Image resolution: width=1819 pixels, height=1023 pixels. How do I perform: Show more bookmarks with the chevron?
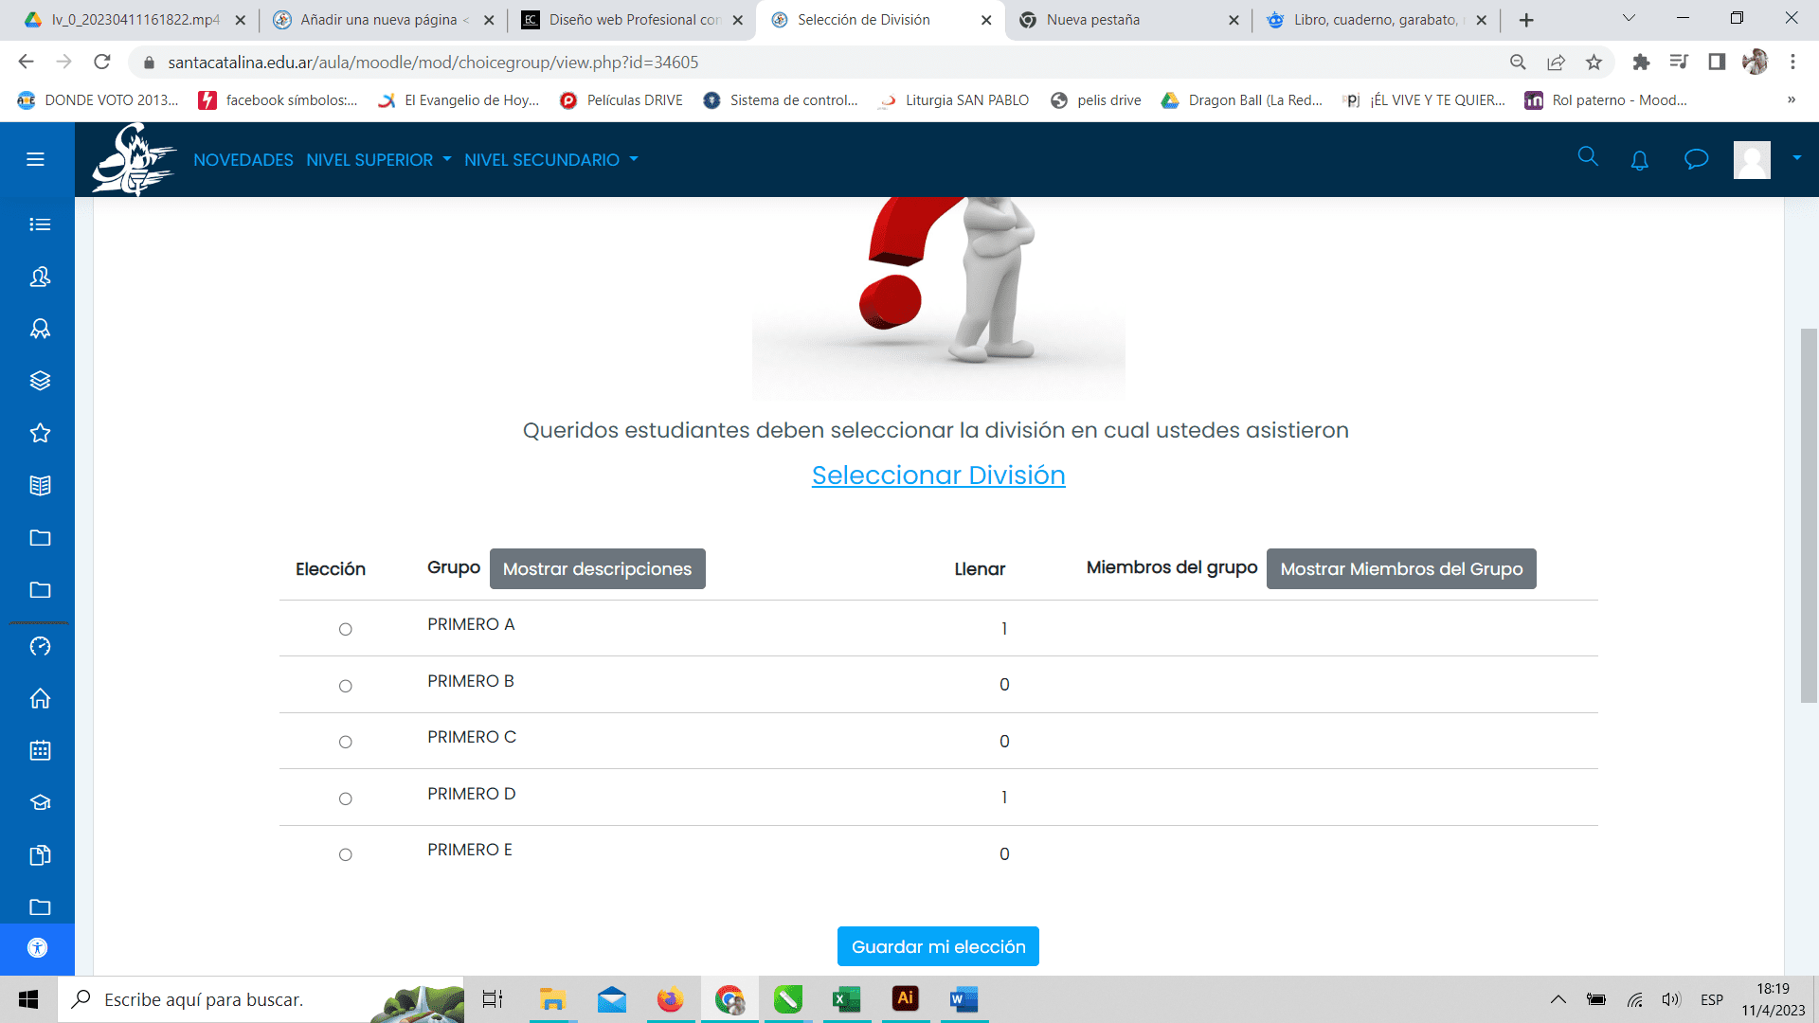click(1792, 100)
